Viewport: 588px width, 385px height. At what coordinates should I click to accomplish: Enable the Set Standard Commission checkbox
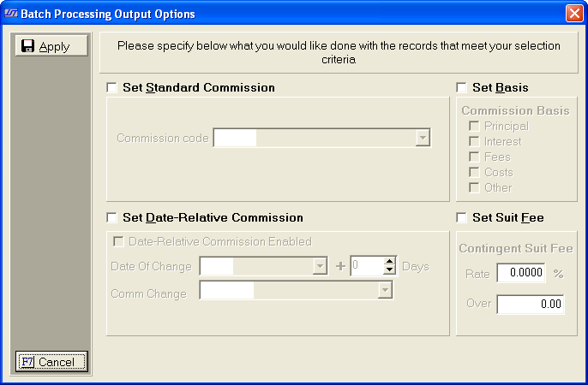pos(111,87)
